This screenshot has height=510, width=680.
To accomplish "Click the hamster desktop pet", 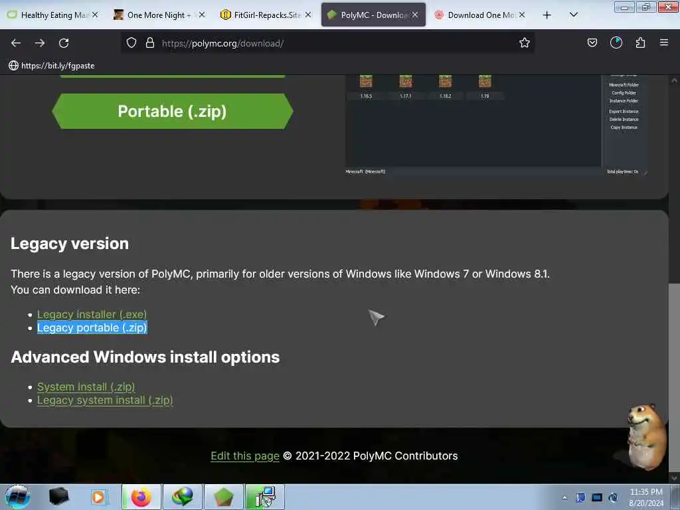I will coord(646,437).
